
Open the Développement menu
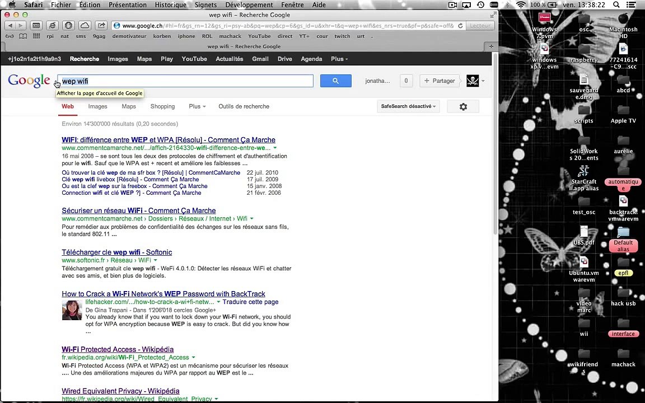249,4
